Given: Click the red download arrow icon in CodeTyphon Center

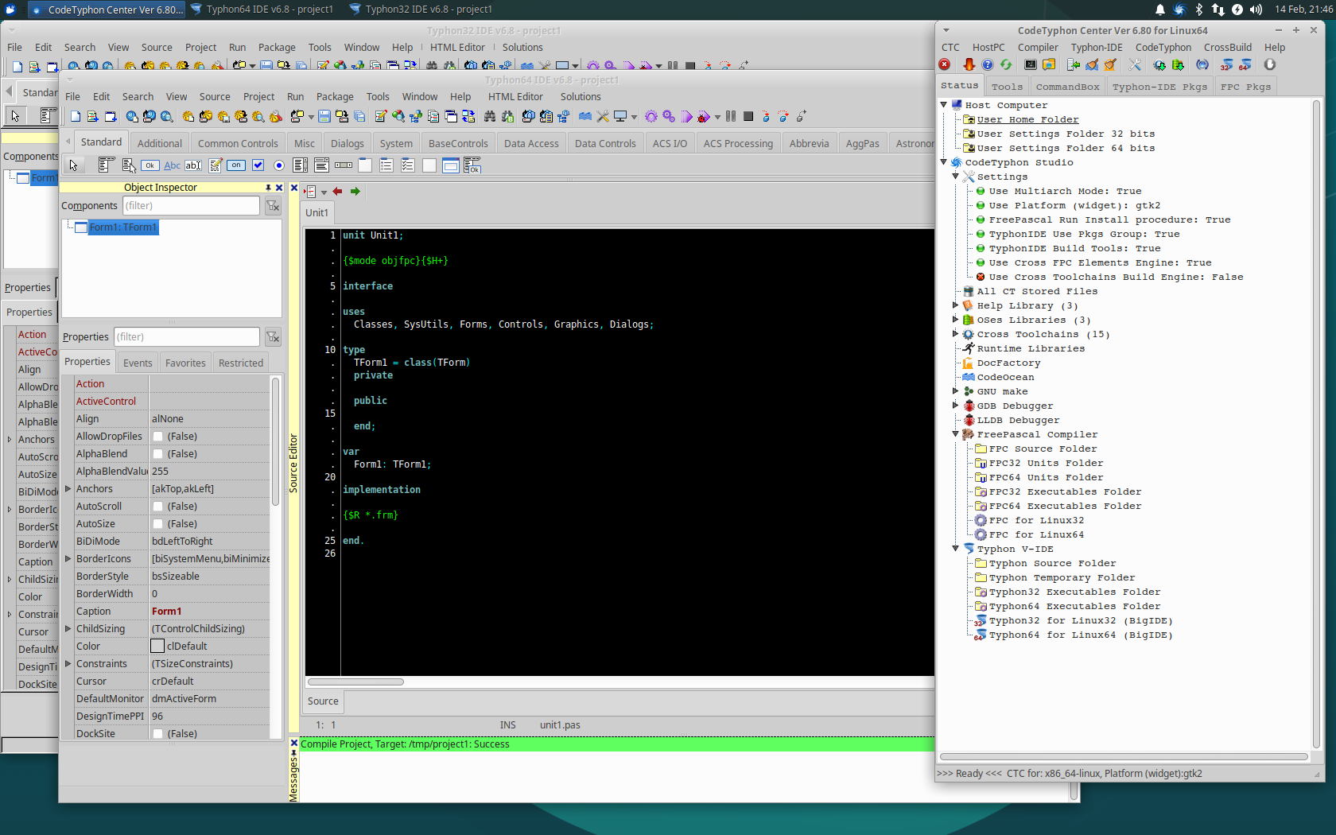Looking at the screenshot, I should pos(969,65).
